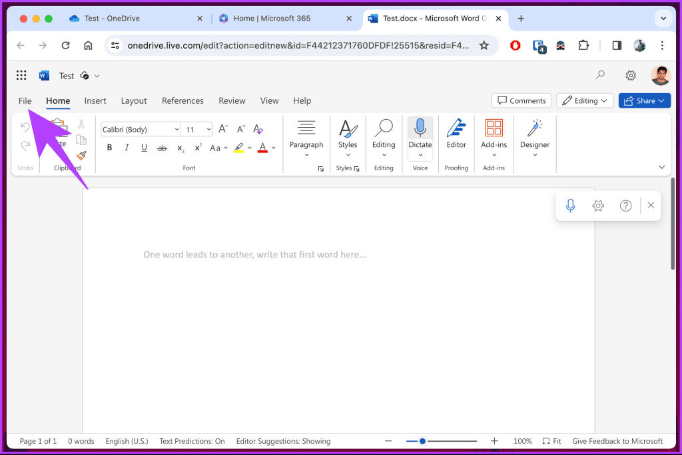Screen dimensions: 682x455
Task: Start dictation with the floating microphone
Action: 570,206
